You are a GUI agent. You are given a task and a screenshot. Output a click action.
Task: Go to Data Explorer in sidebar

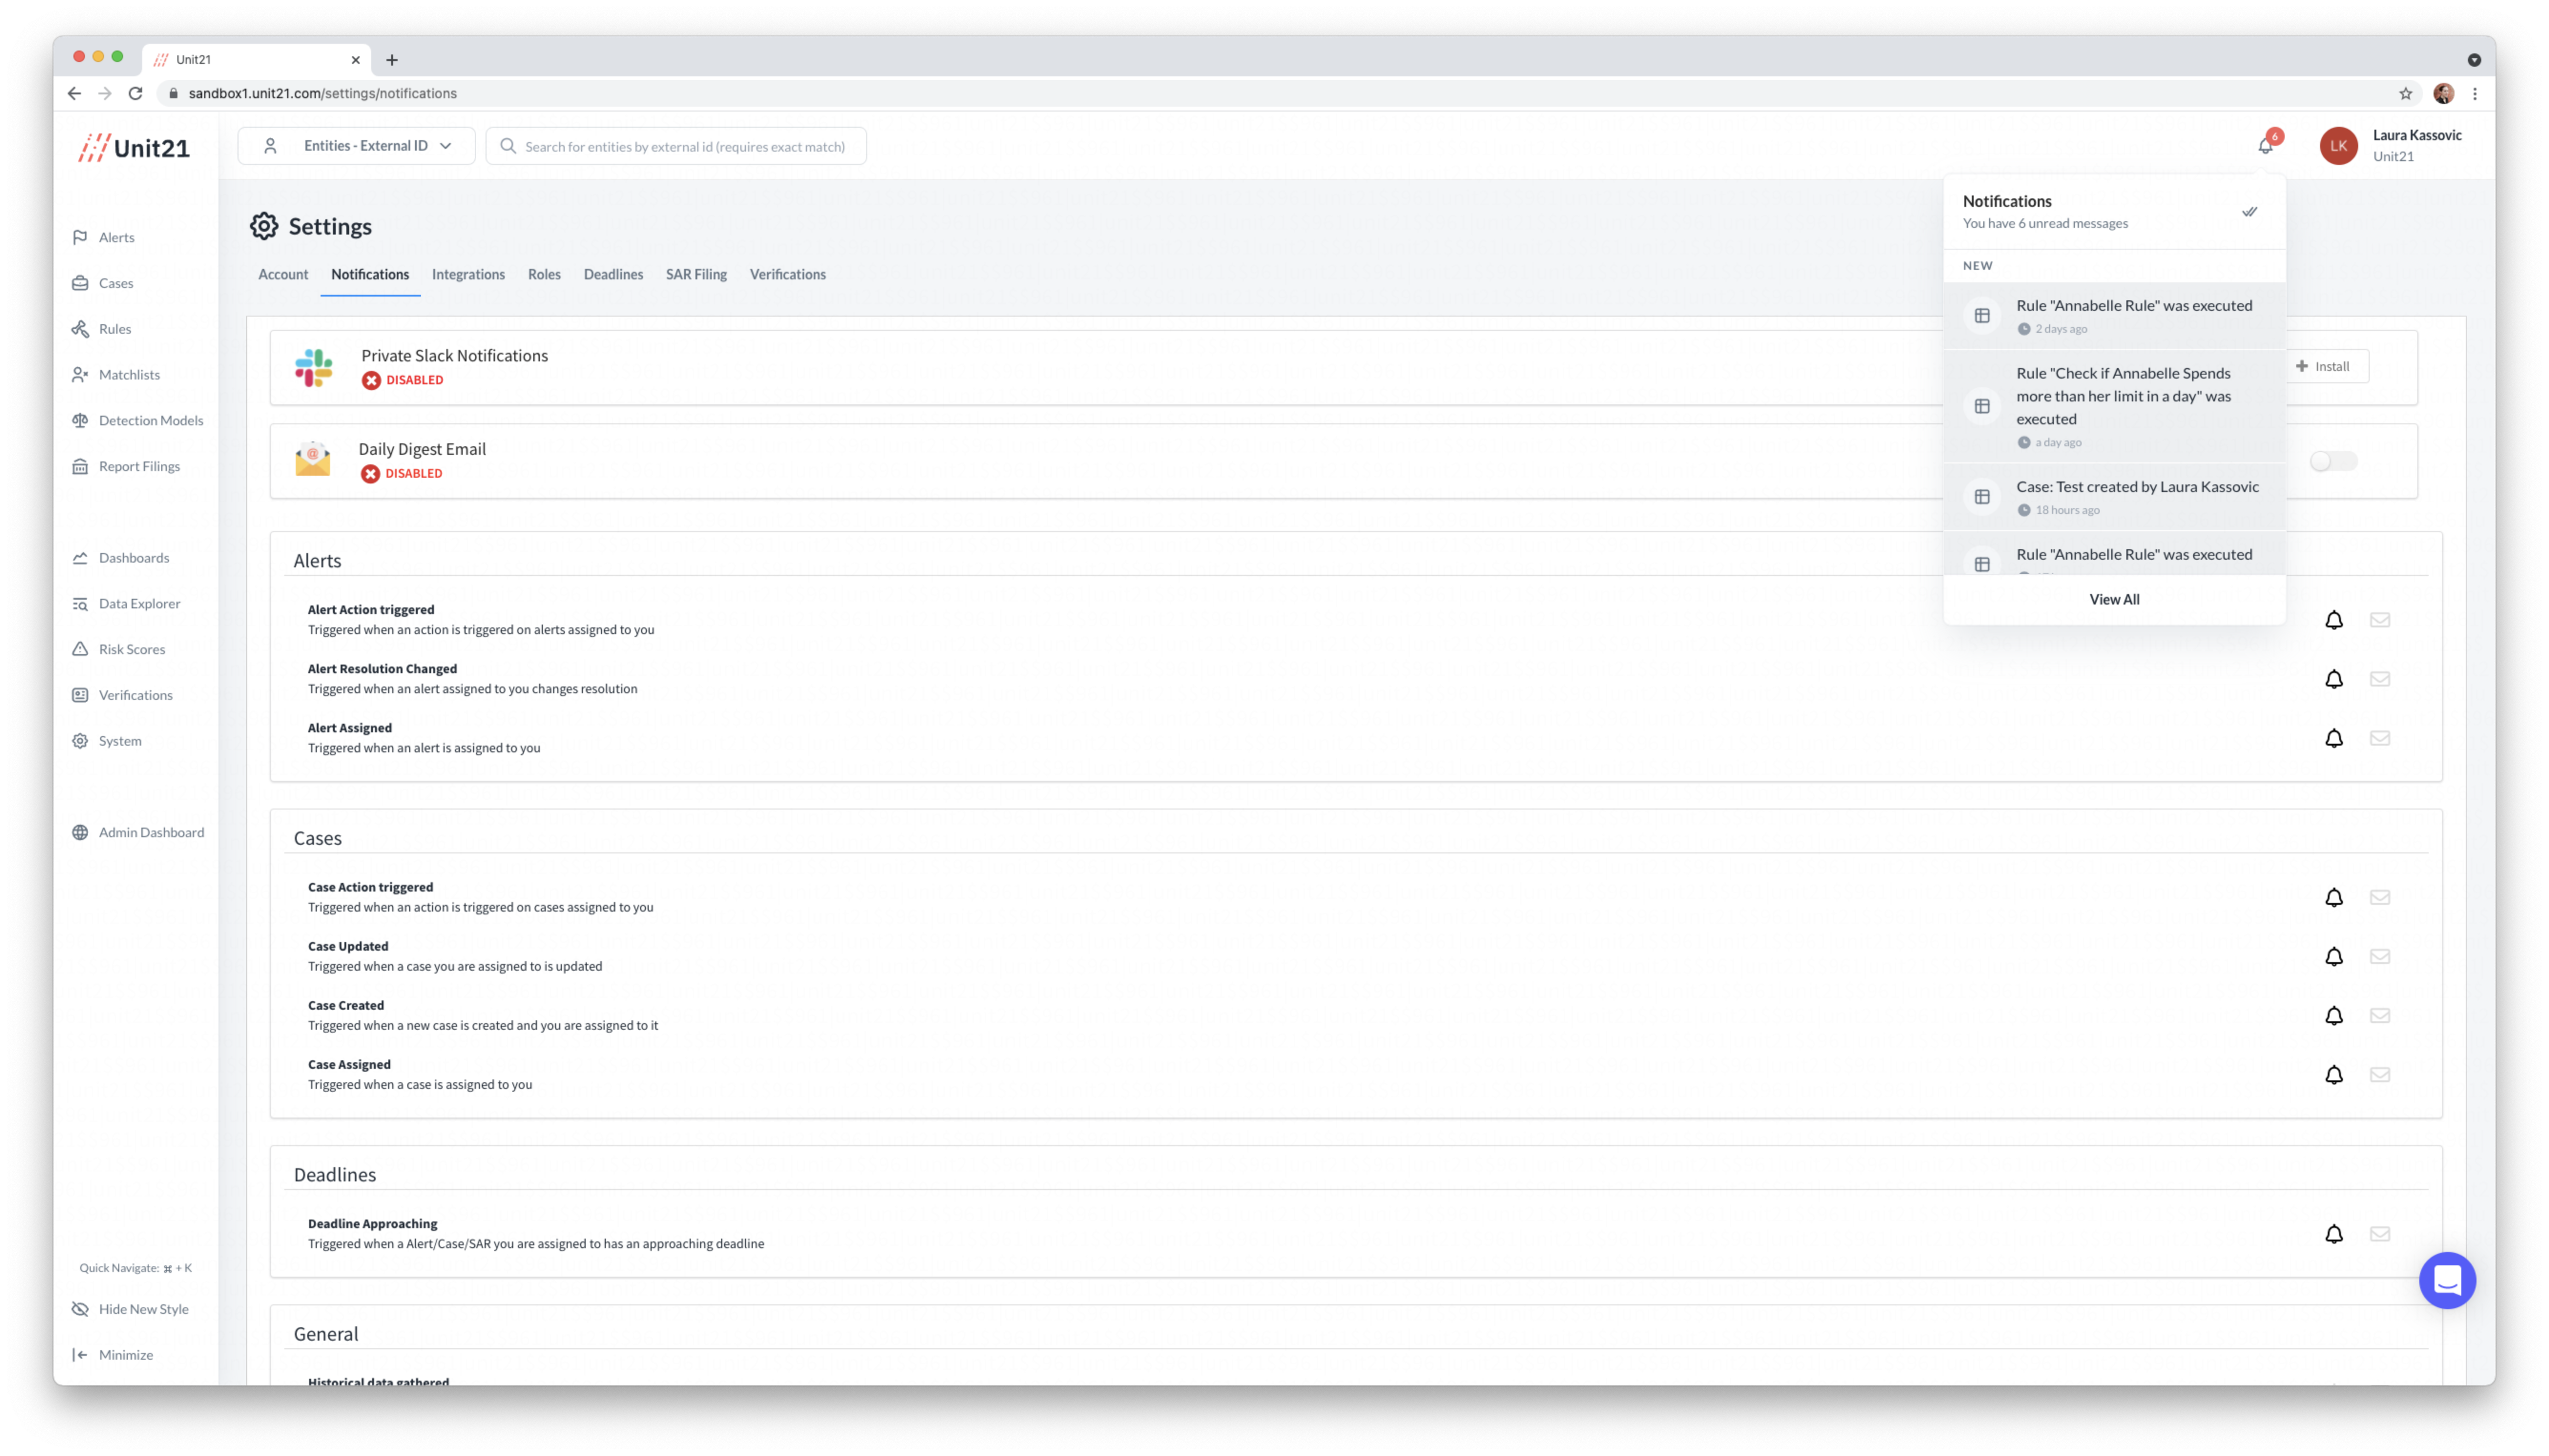[139, 603]
